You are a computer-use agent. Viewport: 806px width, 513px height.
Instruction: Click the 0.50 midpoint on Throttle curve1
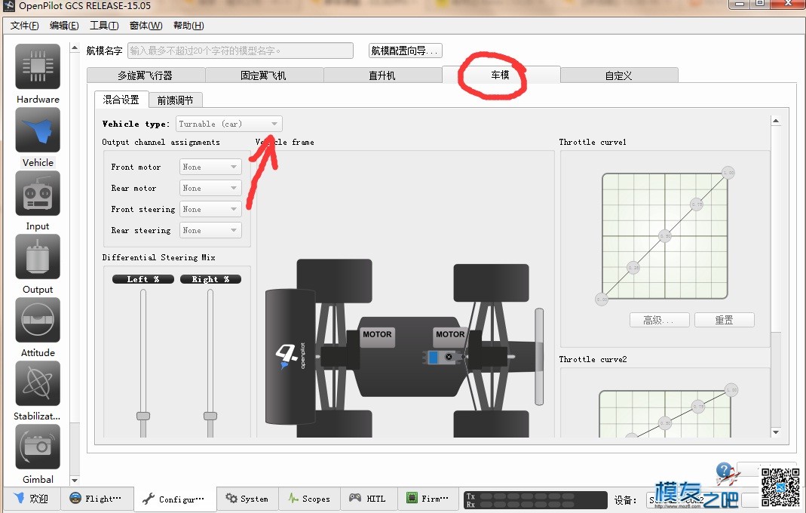coord(665,236)
